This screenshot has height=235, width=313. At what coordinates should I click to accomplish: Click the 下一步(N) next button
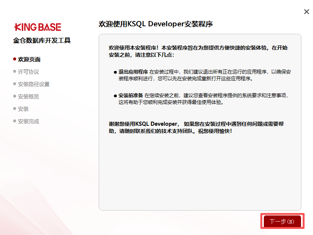[282, 221]
